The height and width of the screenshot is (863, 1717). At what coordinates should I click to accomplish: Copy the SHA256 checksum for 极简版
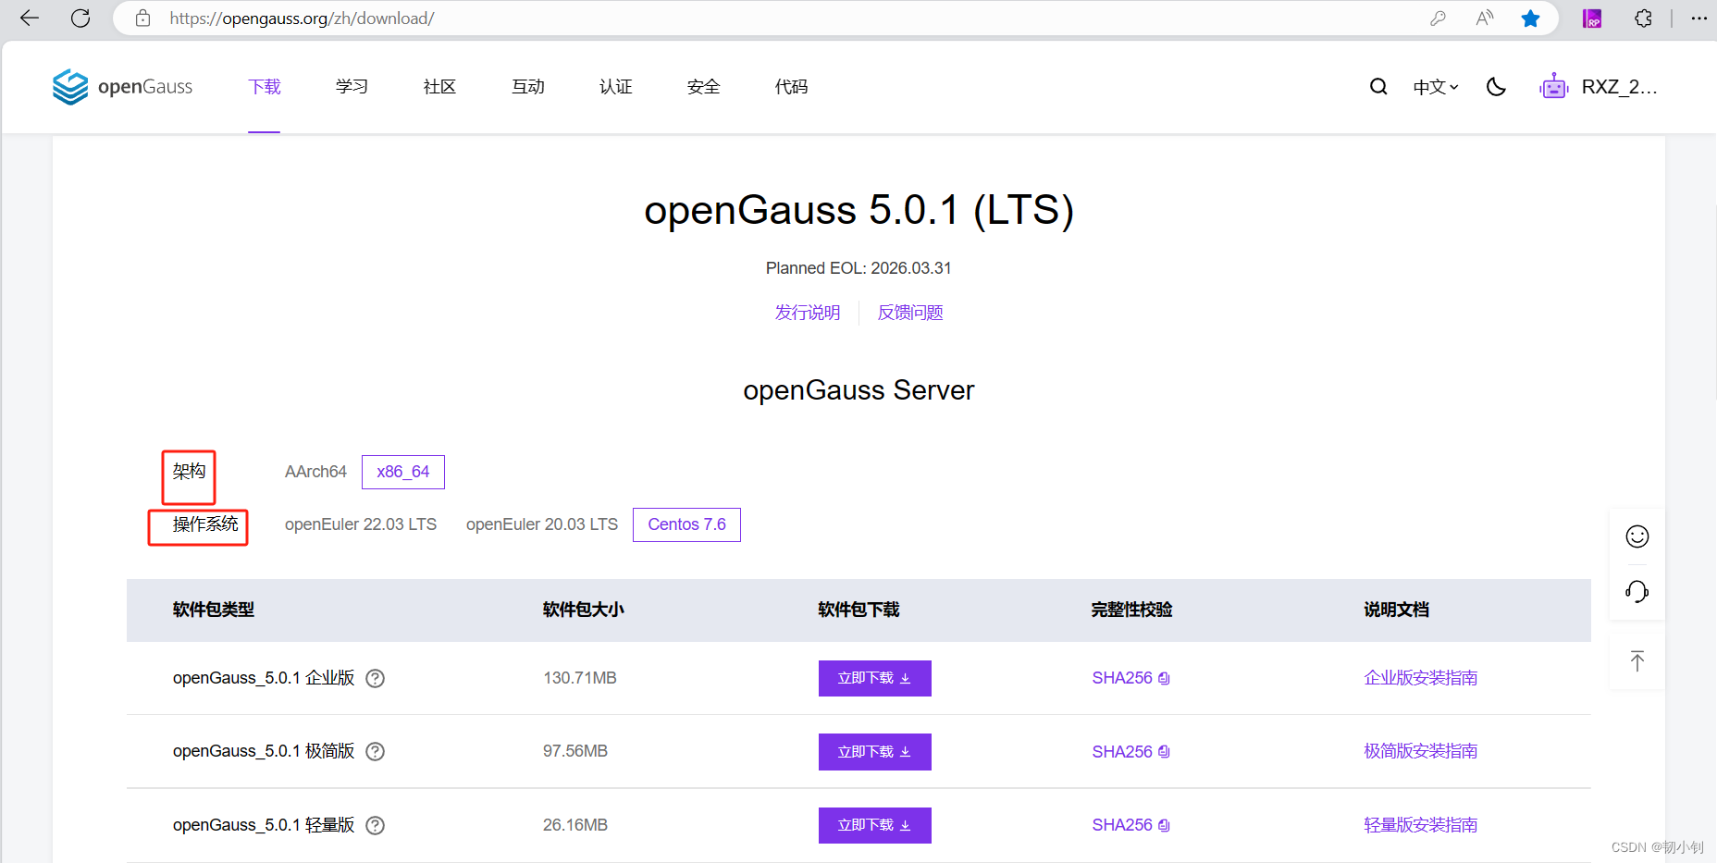click(1163, 751)
